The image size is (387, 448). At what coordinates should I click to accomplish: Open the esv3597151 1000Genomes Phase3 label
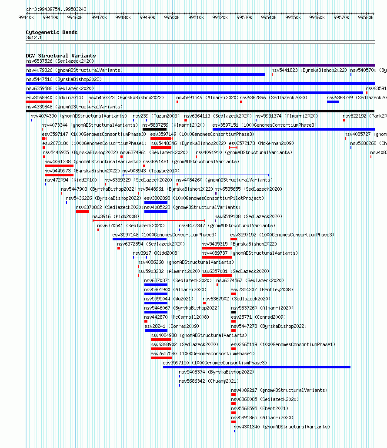pyautogui.click(x=264, y=125)
